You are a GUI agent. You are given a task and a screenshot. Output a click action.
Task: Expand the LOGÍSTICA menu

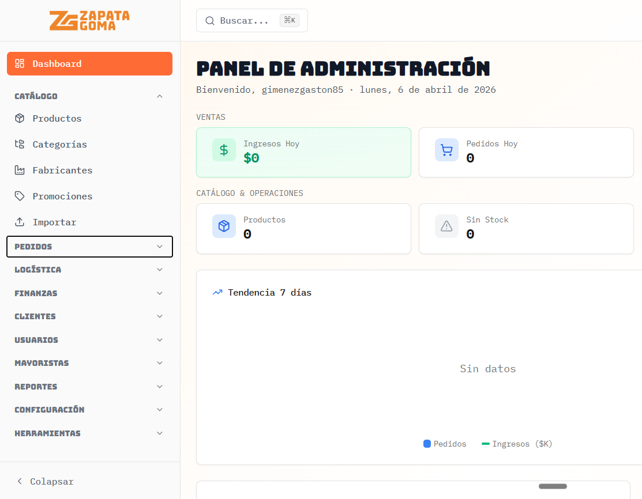pos(89,269)
